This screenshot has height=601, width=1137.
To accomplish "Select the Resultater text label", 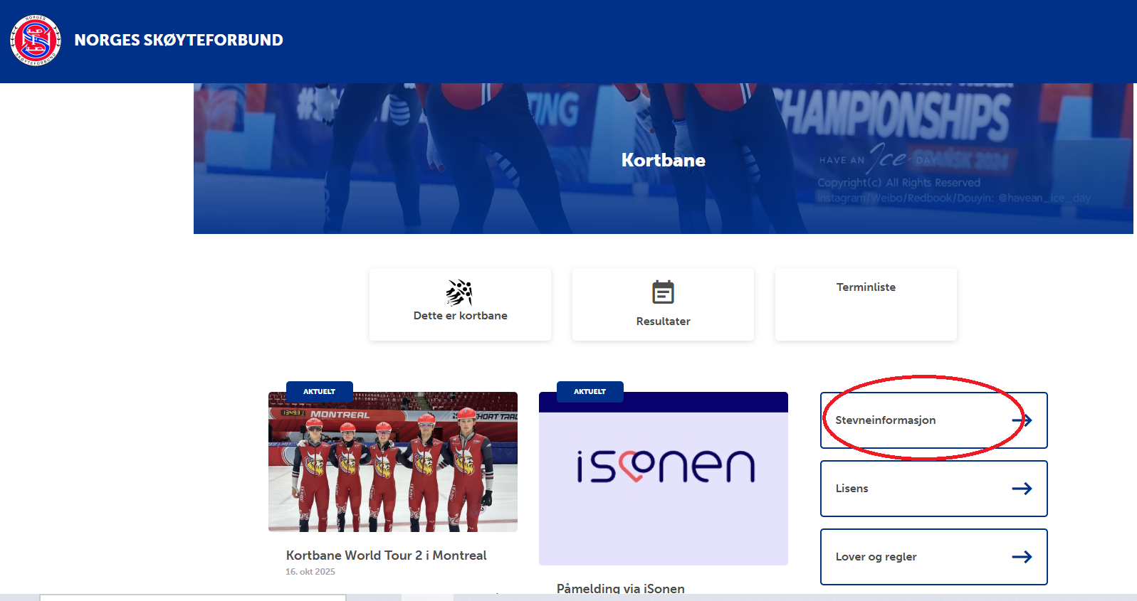I will click(x=663, y=321).
